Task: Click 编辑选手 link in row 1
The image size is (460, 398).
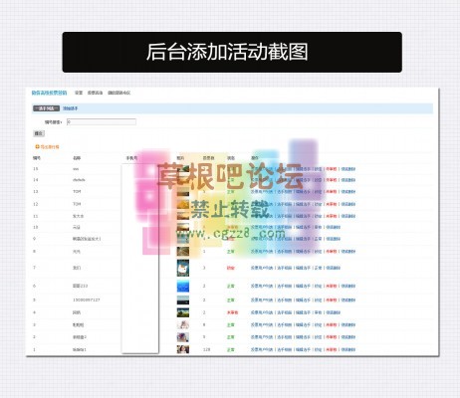Action: tap(303, 349)
